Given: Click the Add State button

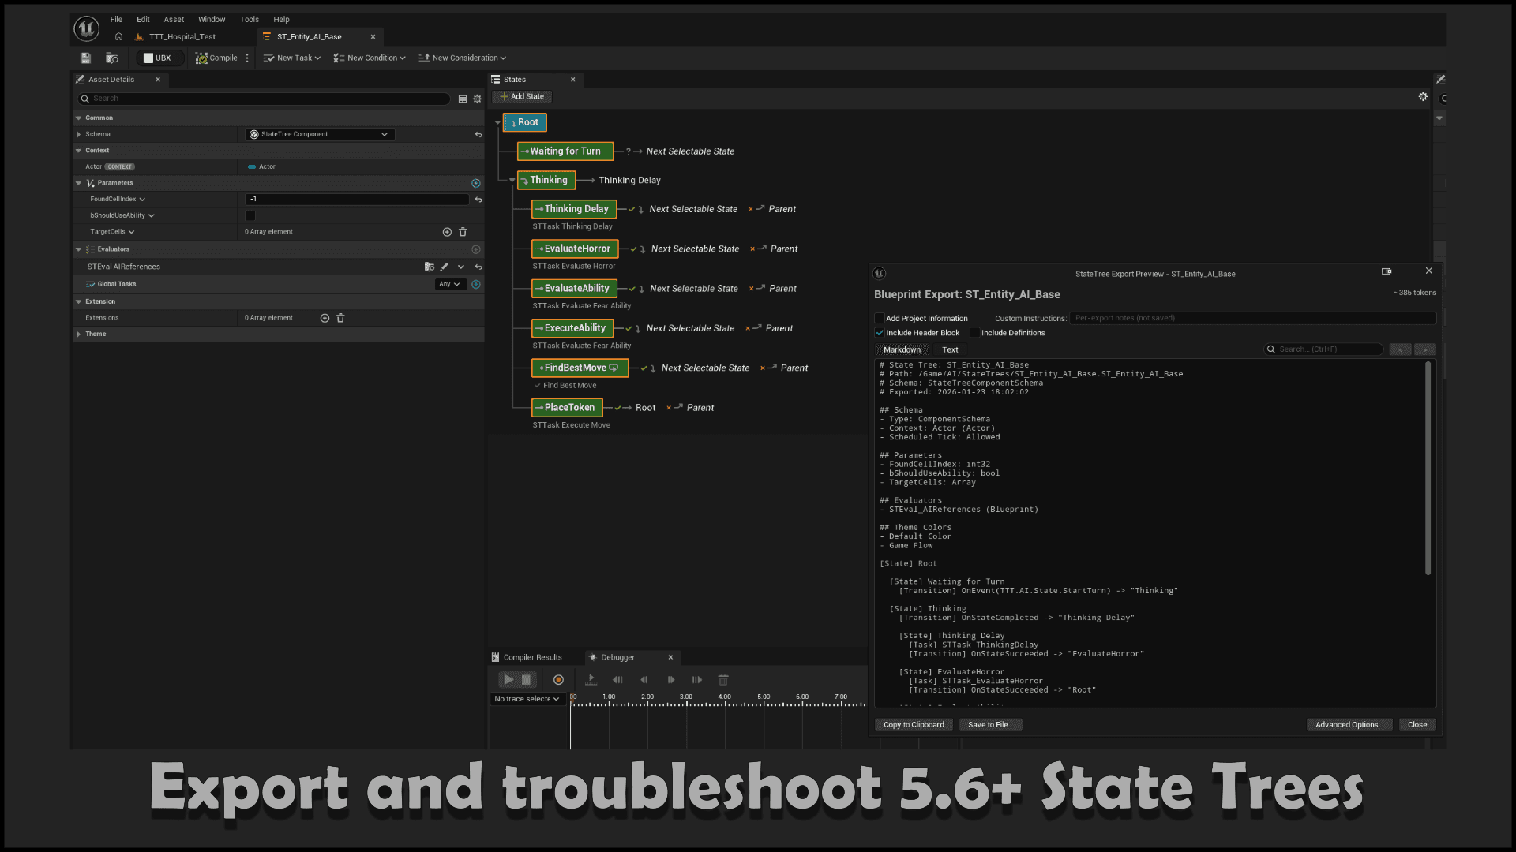Looking at the screenshot, I should click(521, 95).
